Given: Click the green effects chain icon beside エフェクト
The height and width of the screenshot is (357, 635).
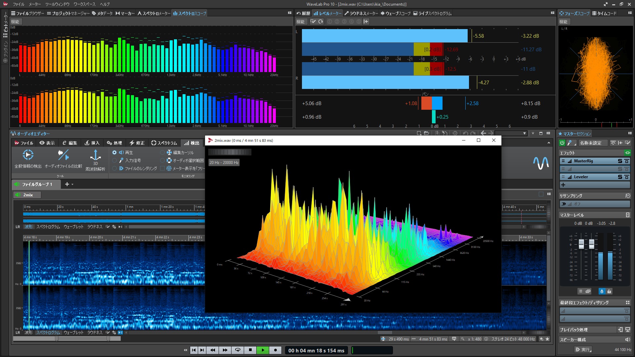Looking at the screenshot, I should coord(627,153).
